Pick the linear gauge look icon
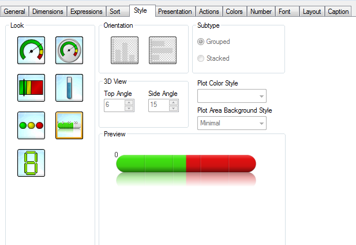The image size is (356, 245). tap(32, 88)
